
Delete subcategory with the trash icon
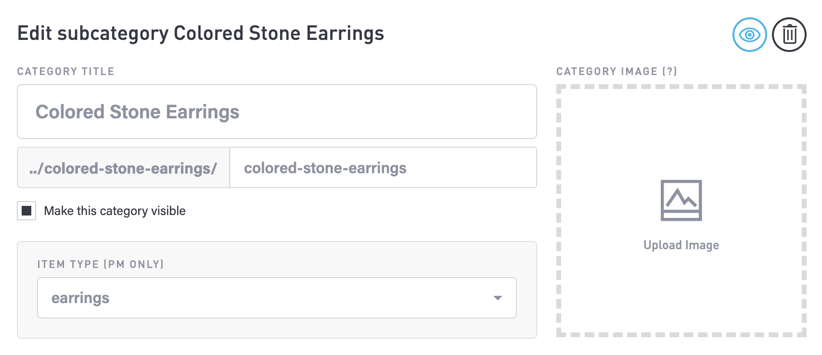click(789, 35)
